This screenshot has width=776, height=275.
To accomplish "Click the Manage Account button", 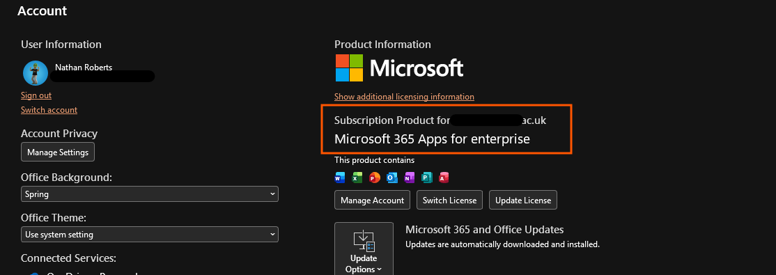I will pos(372,201).
